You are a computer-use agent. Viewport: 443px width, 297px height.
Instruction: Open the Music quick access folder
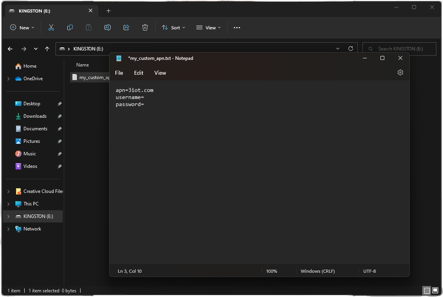pyautogui.click(x=30, y=154)
